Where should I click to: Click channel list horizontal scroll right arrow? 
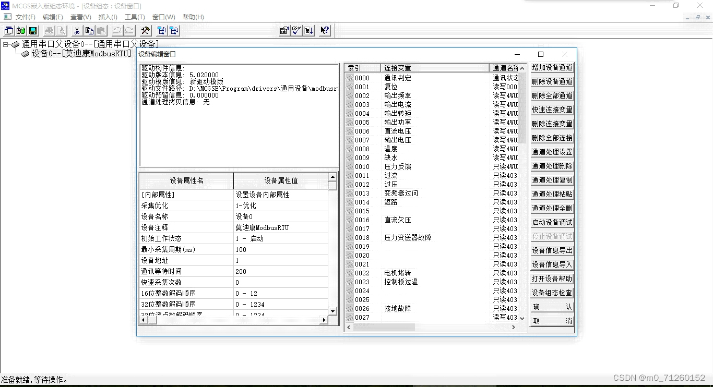pos(514,328)
